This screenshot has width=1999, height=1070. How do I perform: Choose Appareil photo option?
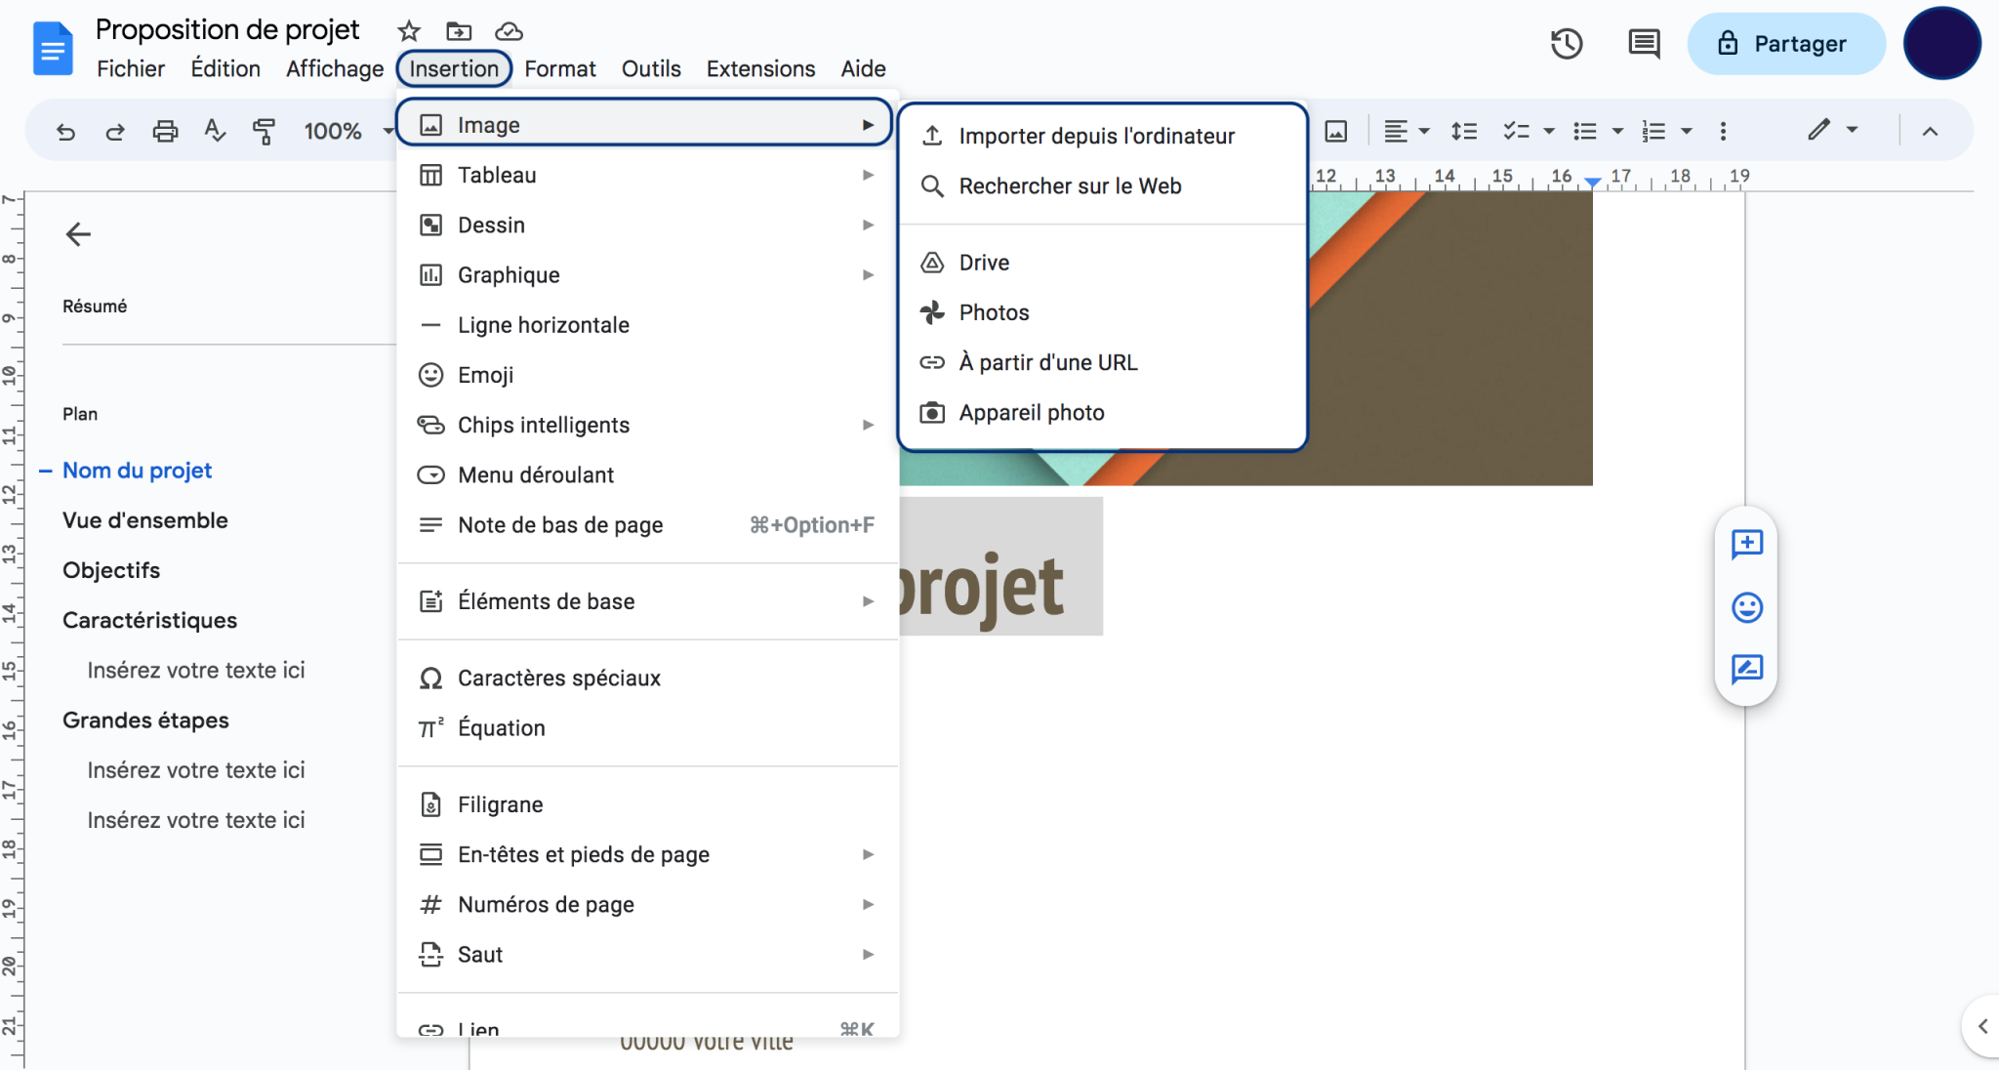[1102, 412]
